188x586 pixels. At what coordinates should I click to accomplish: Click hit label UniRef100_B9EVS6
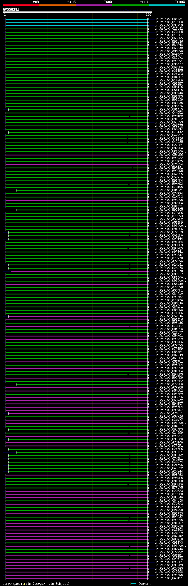tap(169, 42)
